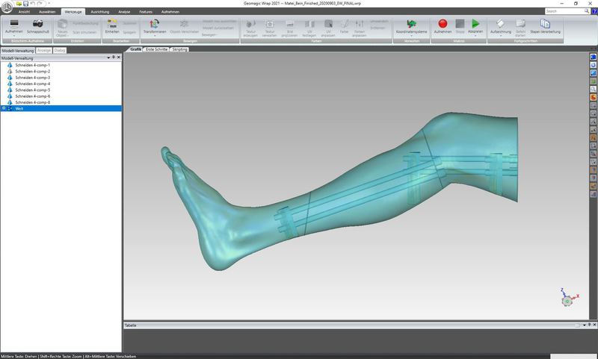Click the Aufnehmen screen capture icon

(13, 25)
